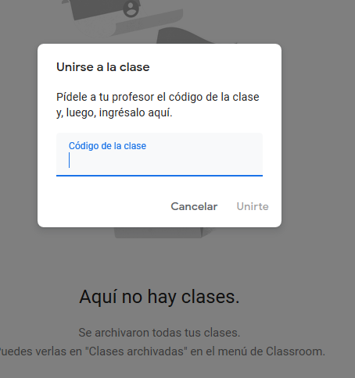This screenshot has height=378, width=355.
Task: Click the blue underline of the code field
Action: pyautogui.click(x=160, y=176)
